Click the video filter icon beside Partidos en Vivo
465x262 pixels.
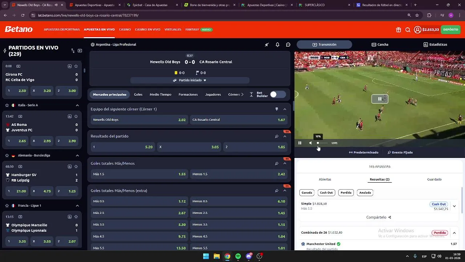coord(80,51)
